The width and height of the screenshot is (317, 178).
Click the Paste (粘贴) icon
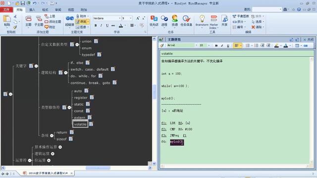[7, 19]
